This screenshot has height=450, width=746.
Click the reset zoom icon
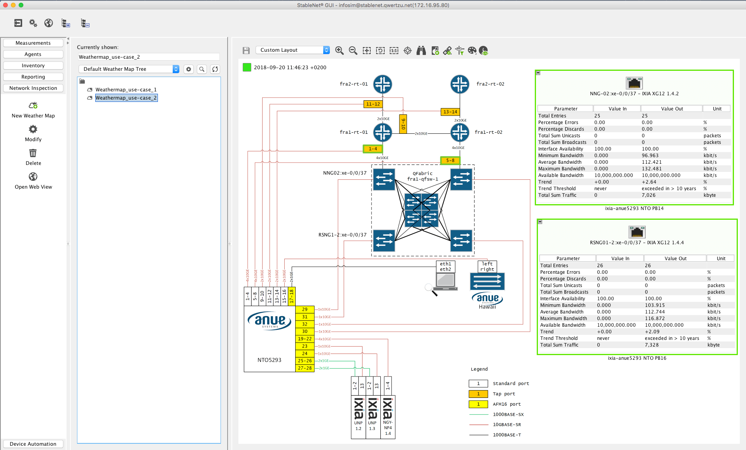pos(380,51)
